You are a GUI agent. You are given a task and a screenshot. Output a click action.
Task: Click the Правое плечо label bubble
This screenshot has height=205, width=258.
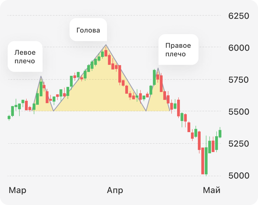tap(178, 50)
